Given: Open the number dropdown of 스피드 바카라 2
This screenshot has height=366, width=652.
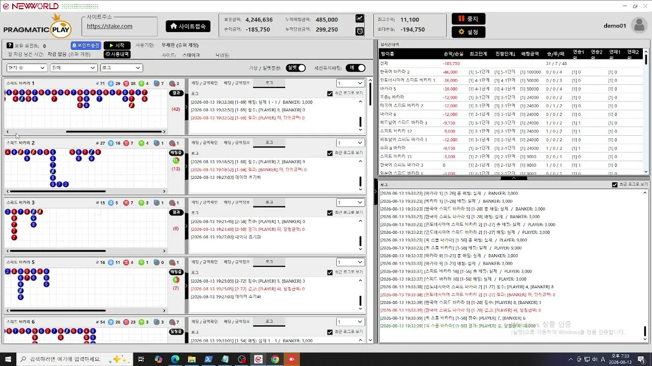Looking at the screenshot, I should point(350,143).
